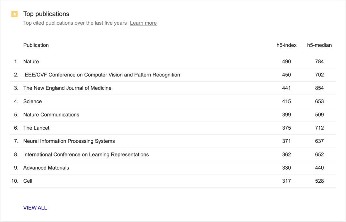Open h5-index 450 for IEEE/CVF conference

click(x=286, y=75)
